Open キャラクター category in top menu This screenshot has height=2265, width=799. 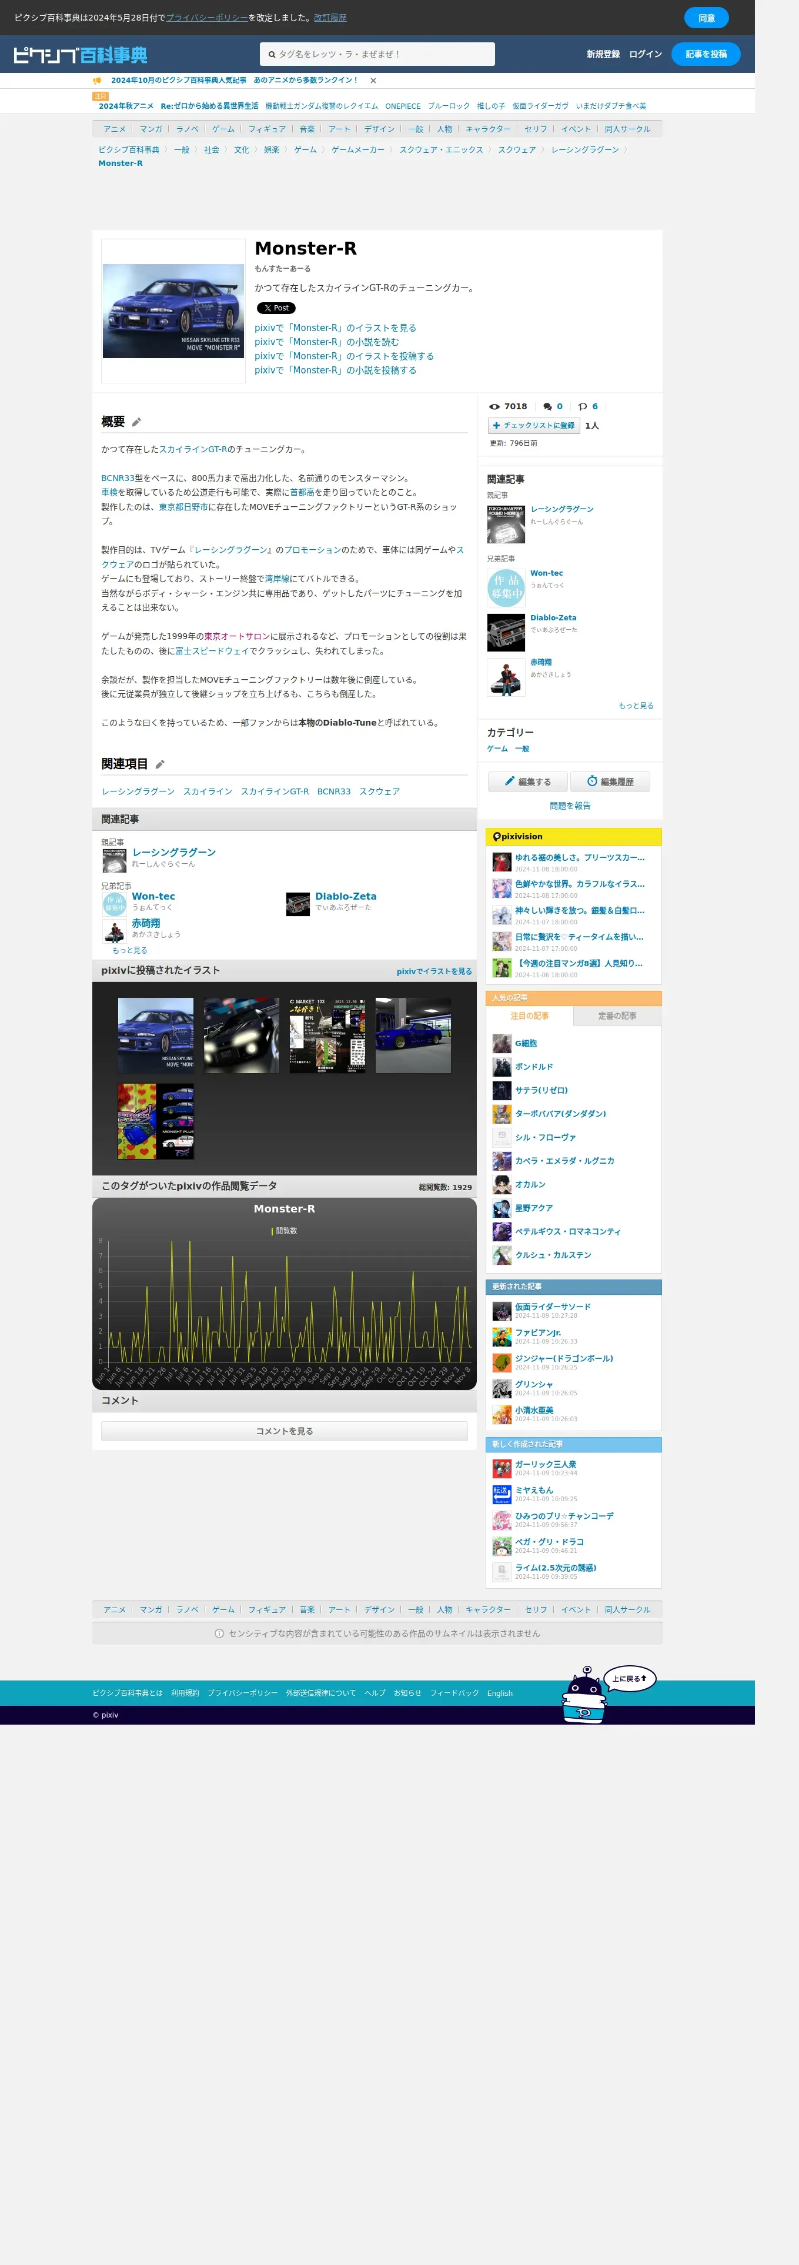point(488,129)
